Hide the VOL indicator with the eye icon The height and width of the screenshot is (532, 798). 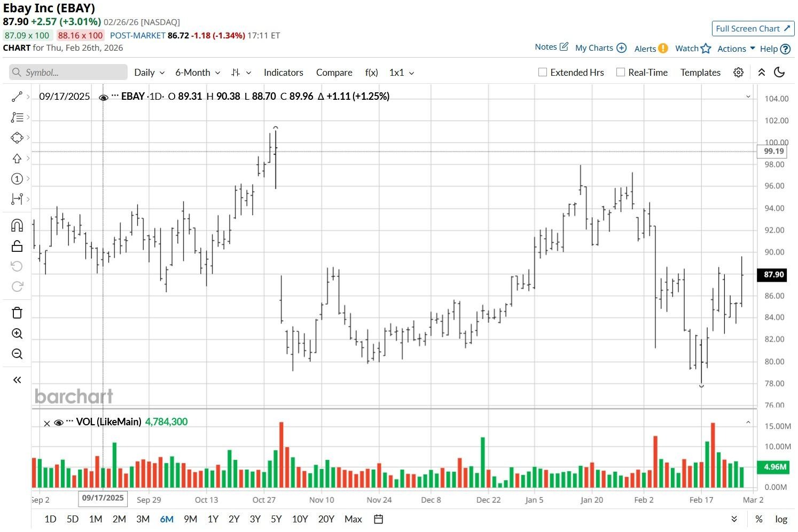point(59,423)
